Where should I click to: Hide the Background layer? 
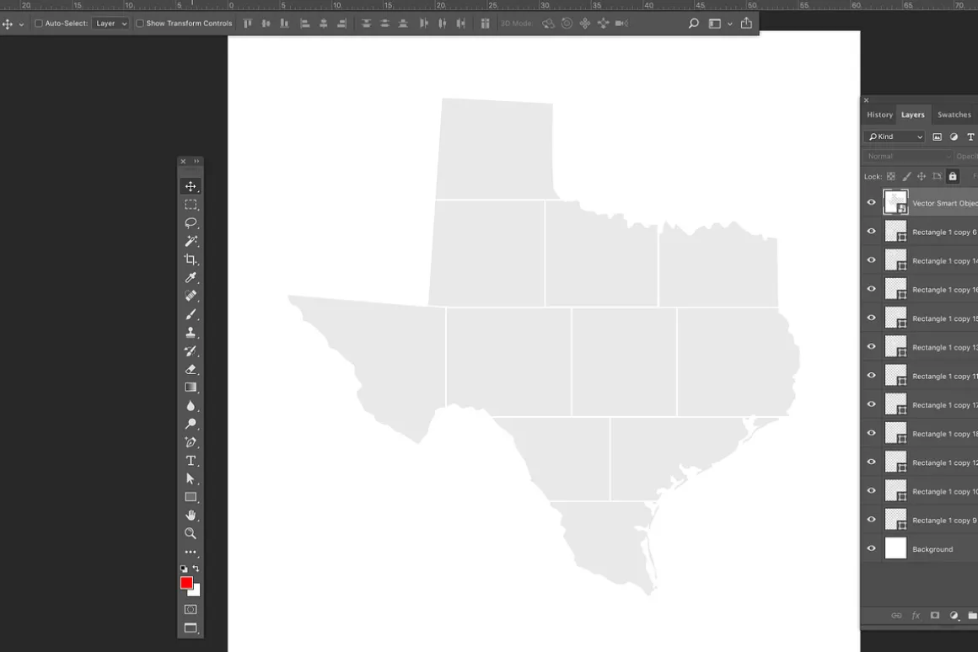point(871,548)
